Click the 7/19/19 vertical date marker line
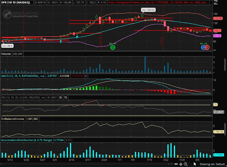The width and height of the screenshot is (227, 167). point(163,28)
